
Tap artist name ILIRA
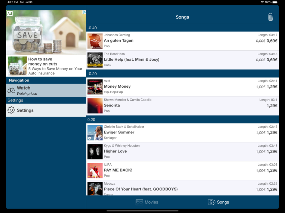[108, 165]
